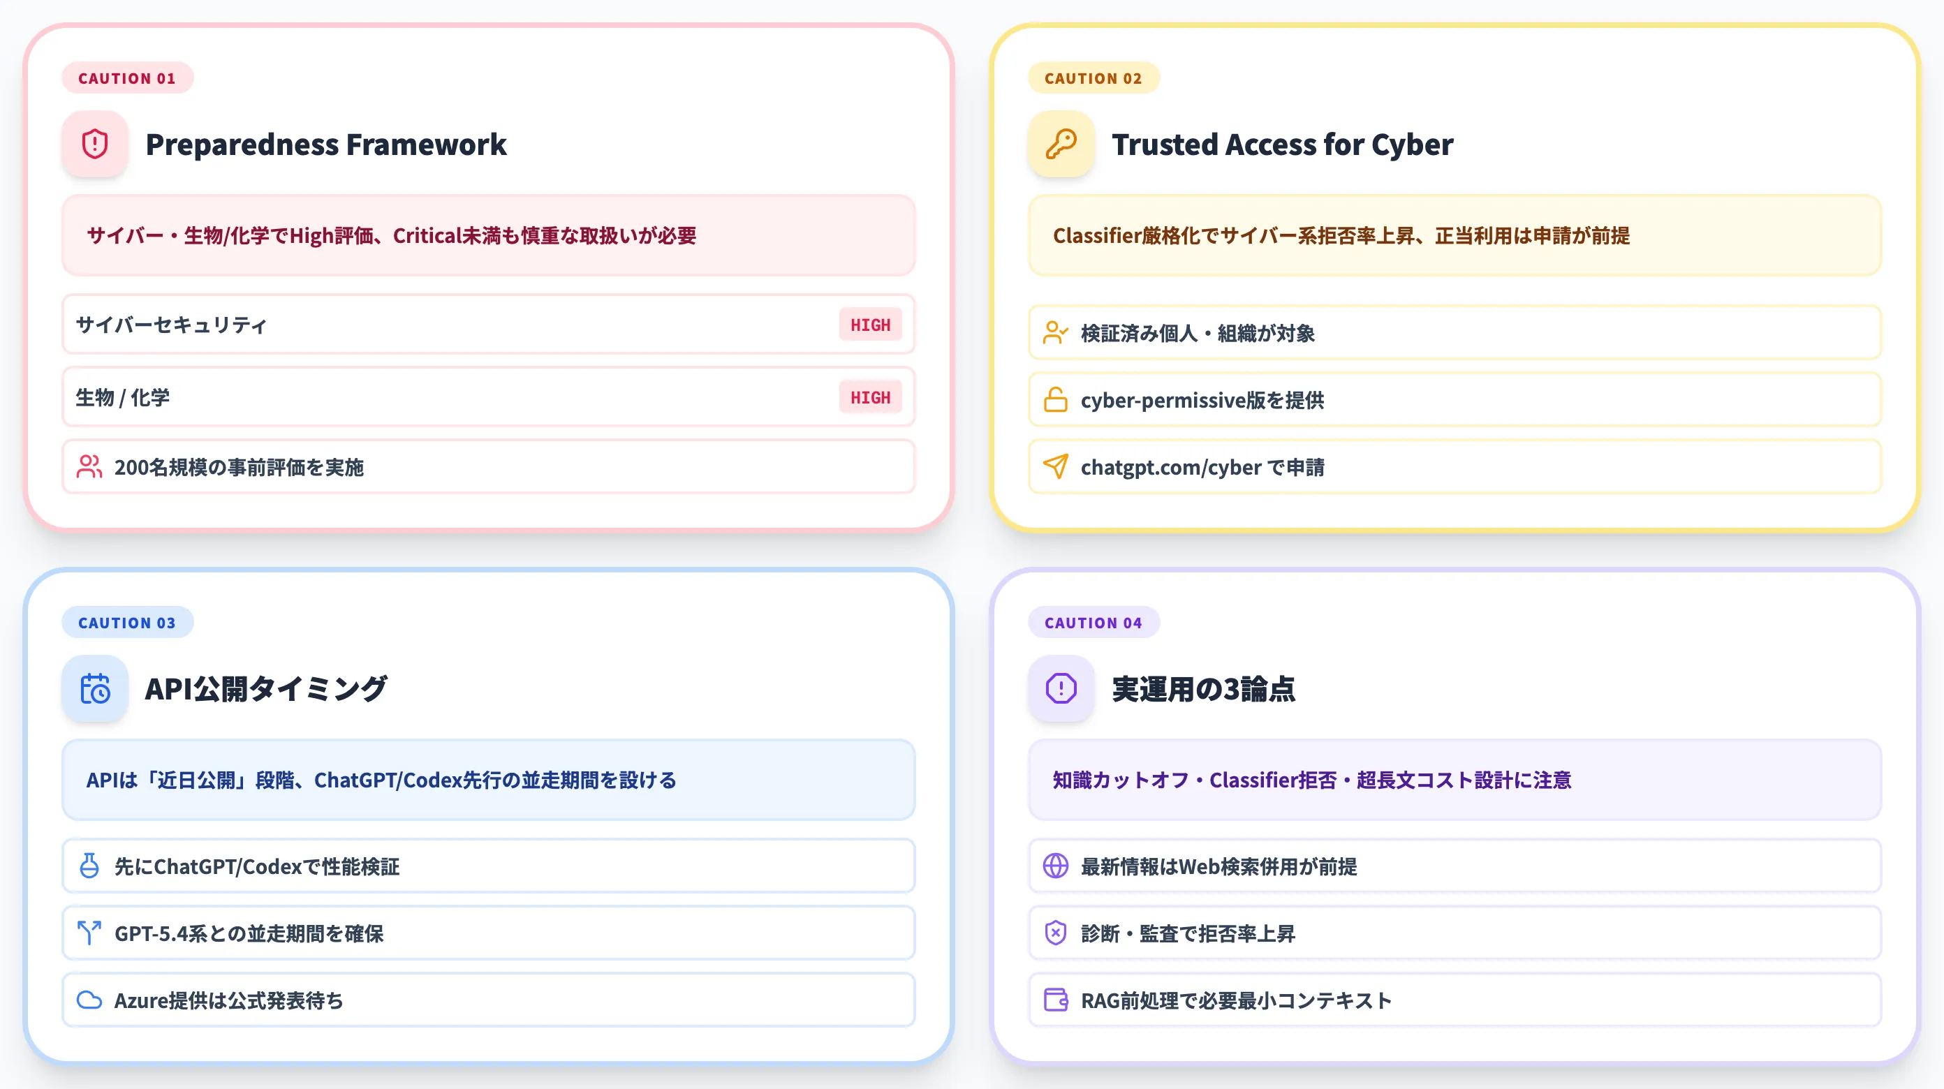Screen dimensions: 1944x1089
Task: Select the cloud icon next to Azure提供は公式発表待ち
Action: tap(89, 999)
